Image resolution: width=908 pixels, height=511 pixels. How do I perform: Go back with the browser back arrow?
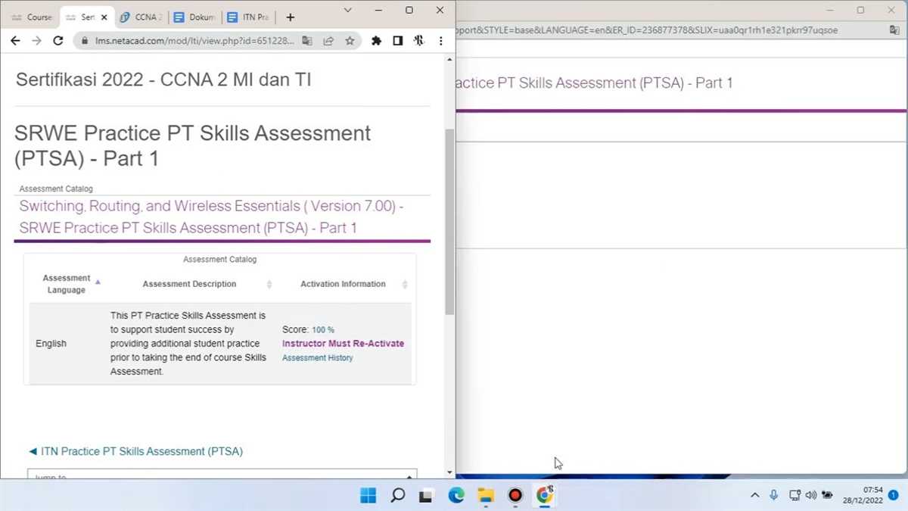(15, 41)
